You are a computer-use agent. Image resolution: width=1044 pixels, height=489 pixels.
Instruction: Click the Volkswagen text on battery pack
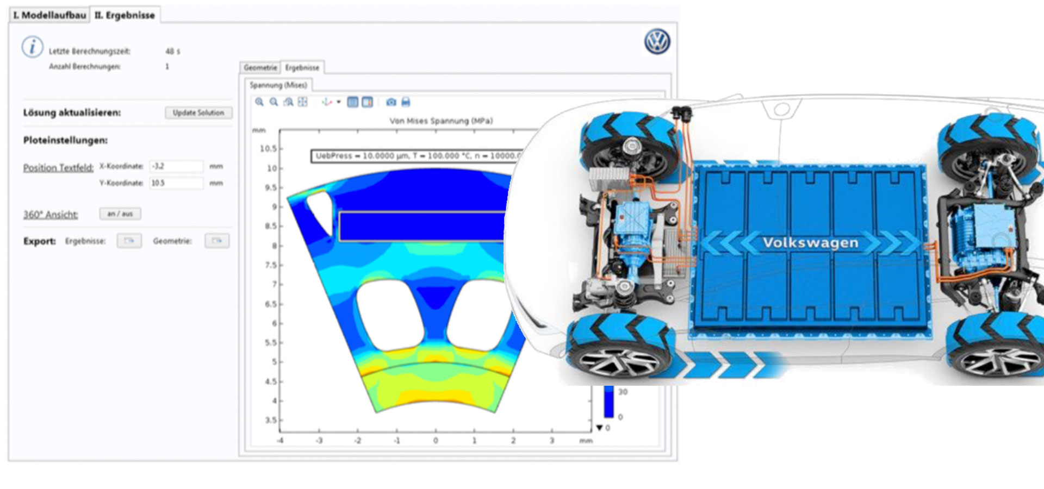810,242
